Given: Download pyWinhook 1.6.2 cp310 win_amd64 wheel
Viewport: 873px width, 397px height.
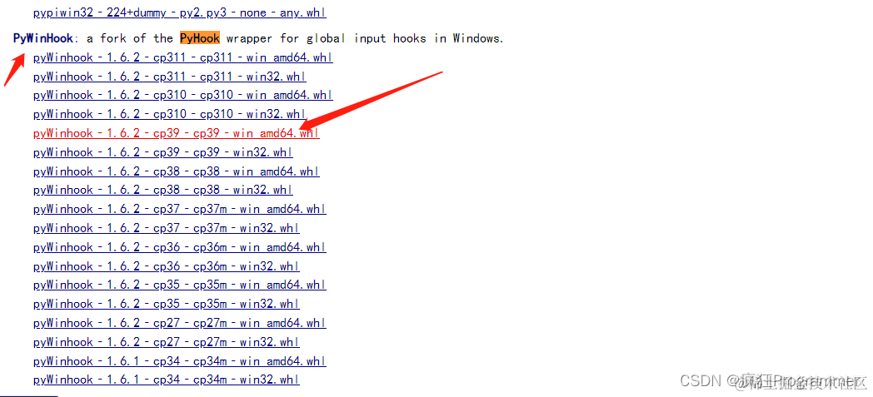Looking at the screenshot, I should click(183, 95).
